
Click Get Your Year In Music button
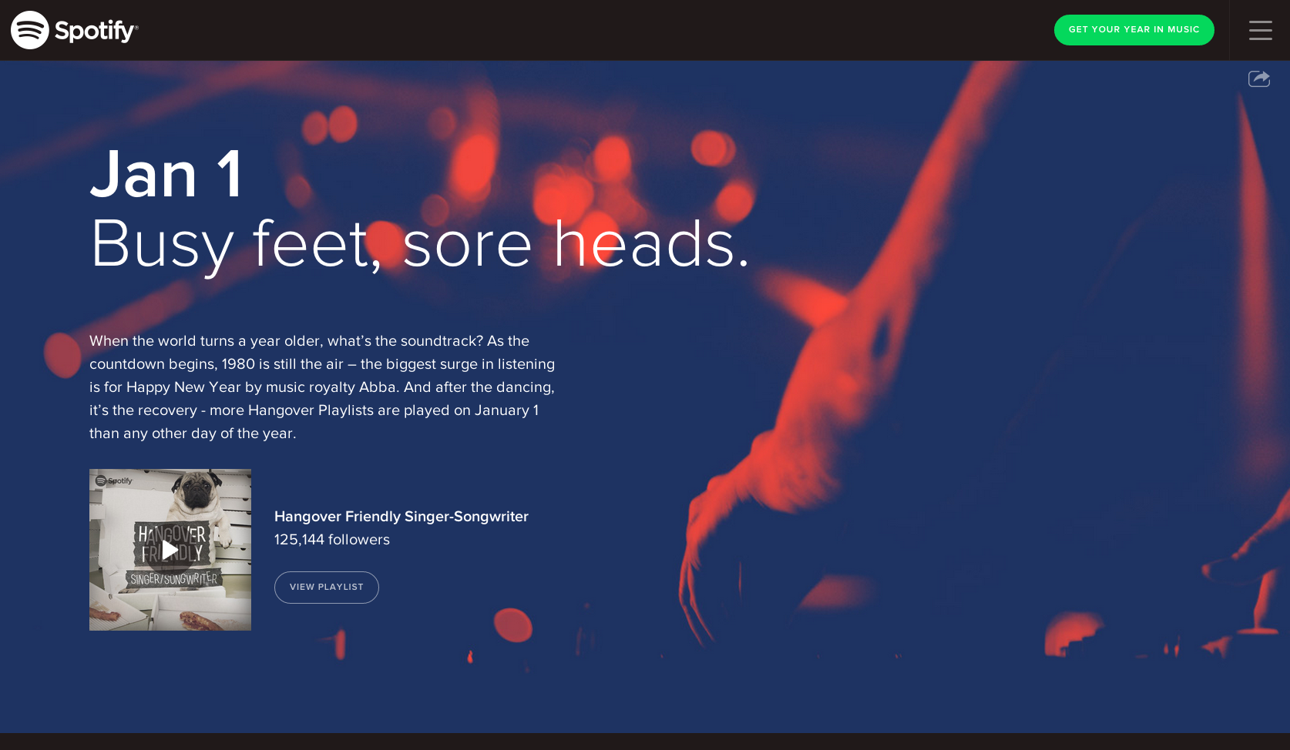coord(1134,30)
